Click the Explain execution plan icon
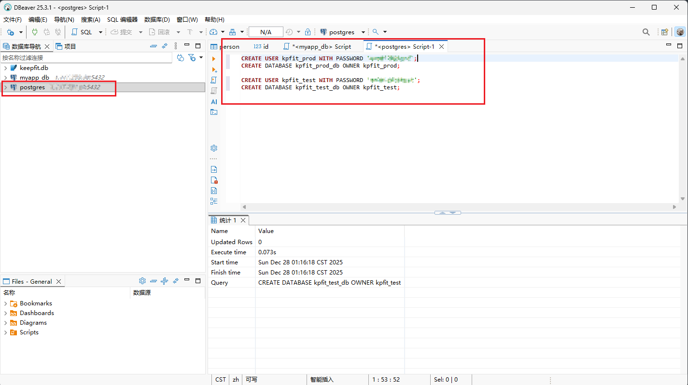 click(214, 91)
